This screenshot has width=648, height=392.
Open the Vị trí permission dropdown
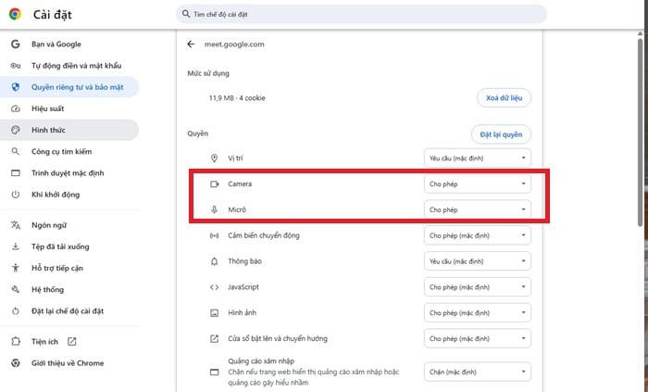[478, 158]
